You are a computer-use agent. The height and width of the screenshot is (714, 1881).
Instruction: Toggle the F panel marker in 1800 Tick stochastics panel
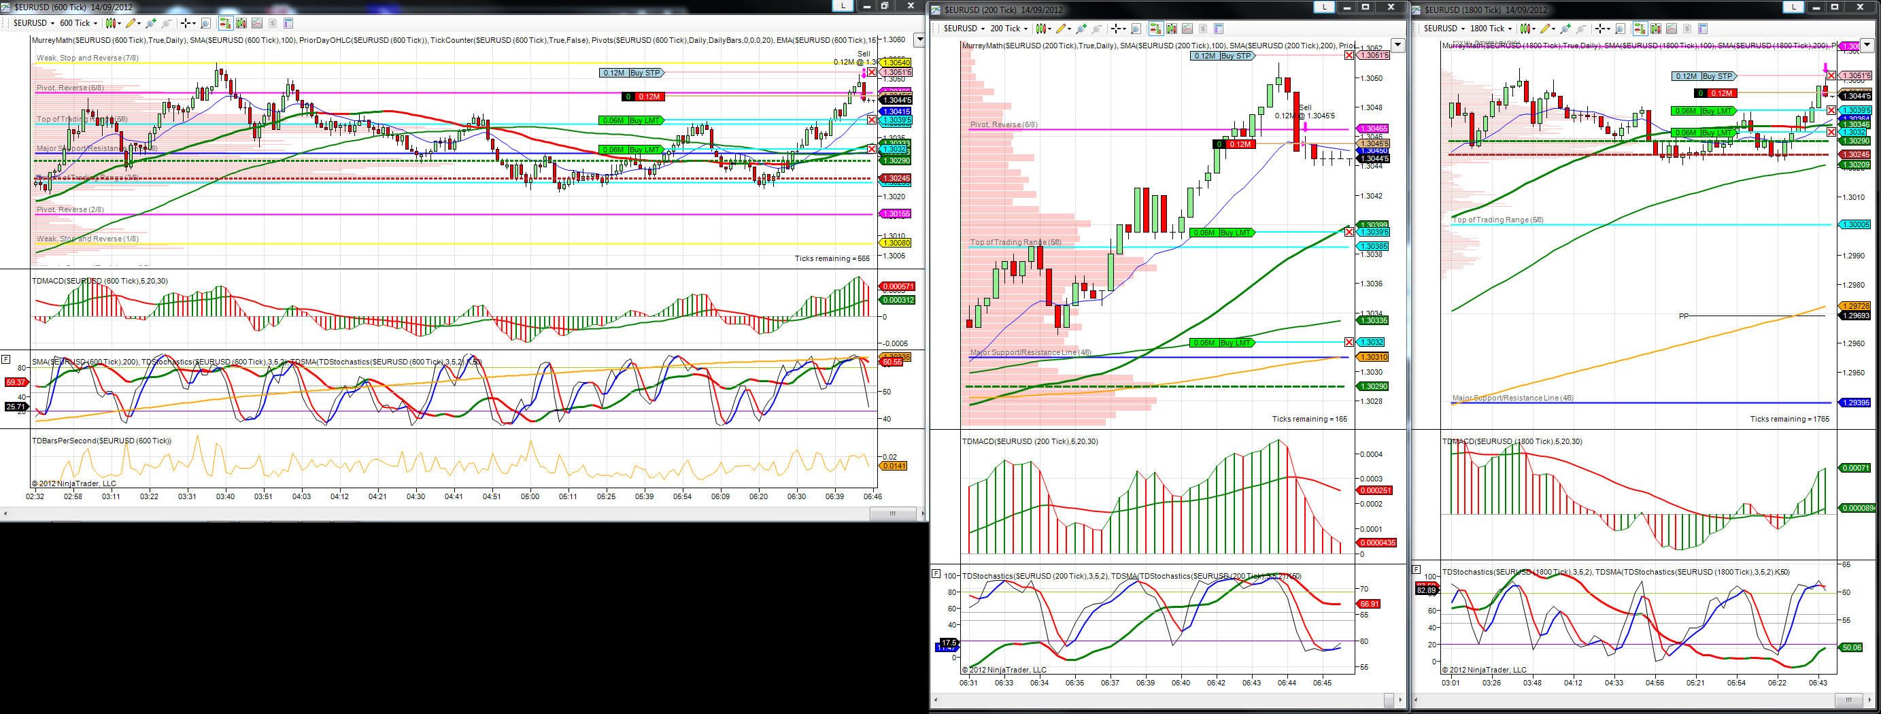click(1417, 568)
